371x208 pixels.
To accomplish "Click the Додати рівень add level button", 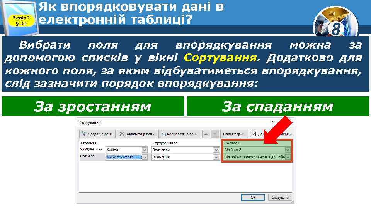I will 97,134.
